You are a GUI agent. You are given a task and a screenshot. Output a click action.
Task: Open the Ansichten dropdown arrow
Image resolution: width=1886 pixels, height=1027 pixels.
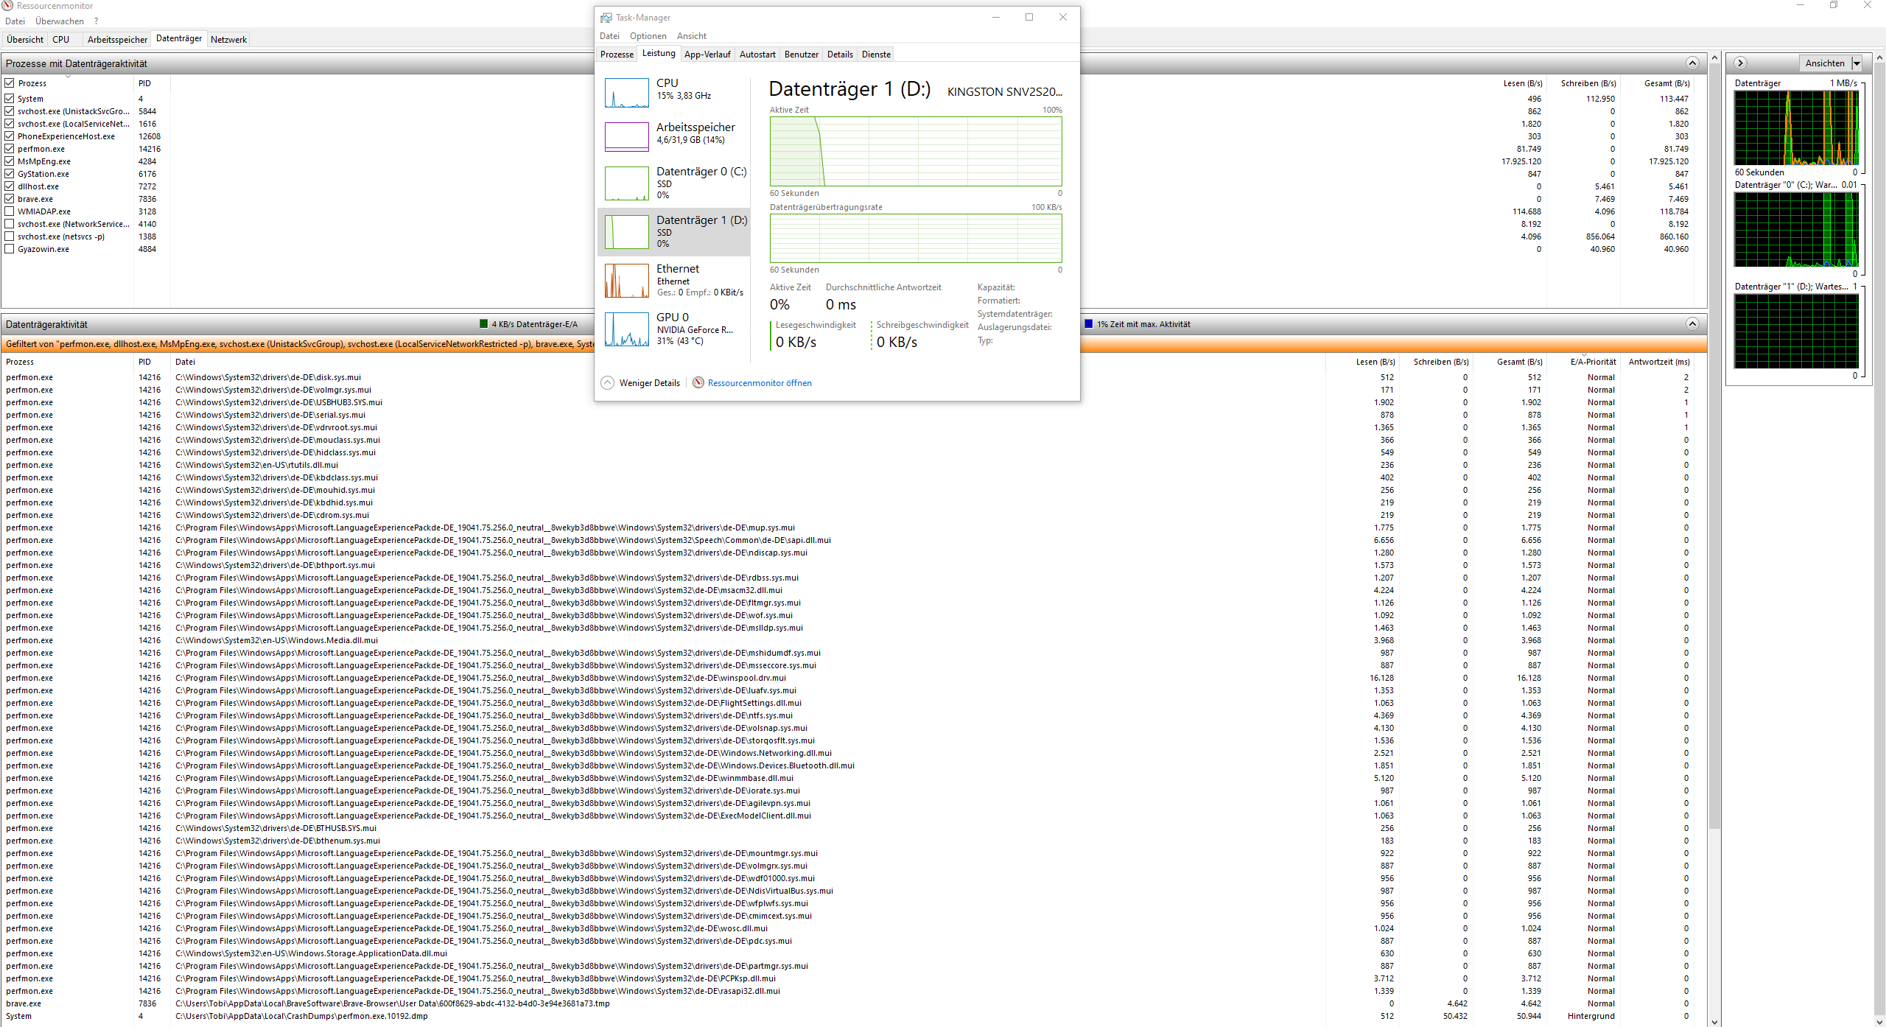pos(1857,63)
